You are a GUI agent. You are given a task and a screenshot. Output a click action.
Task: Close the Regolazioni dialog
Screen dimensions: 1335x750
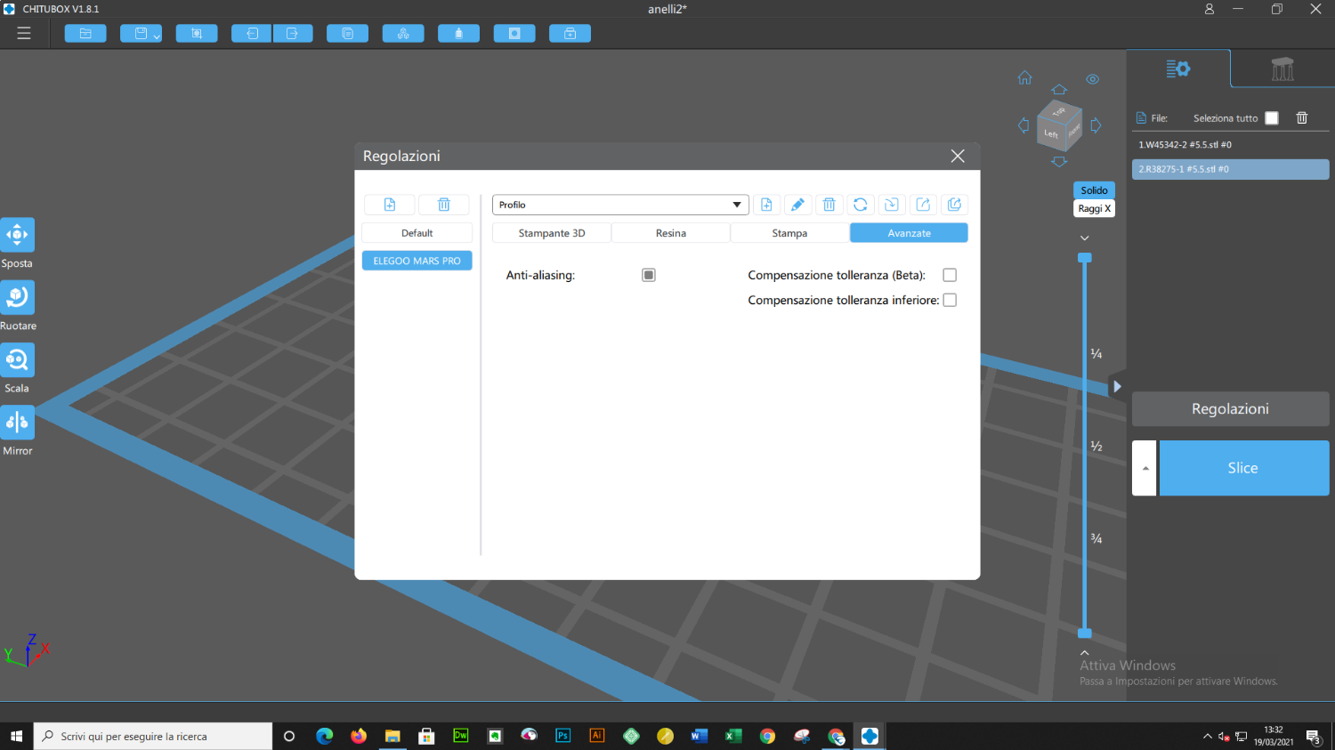[958, 156]
